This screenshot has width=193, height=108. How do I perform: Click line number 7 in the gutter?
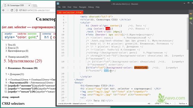tap(64, 25)
